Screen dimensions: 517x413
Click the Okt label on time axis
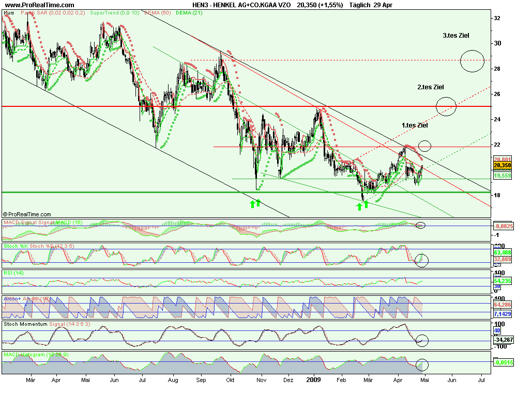click(230, 380)
